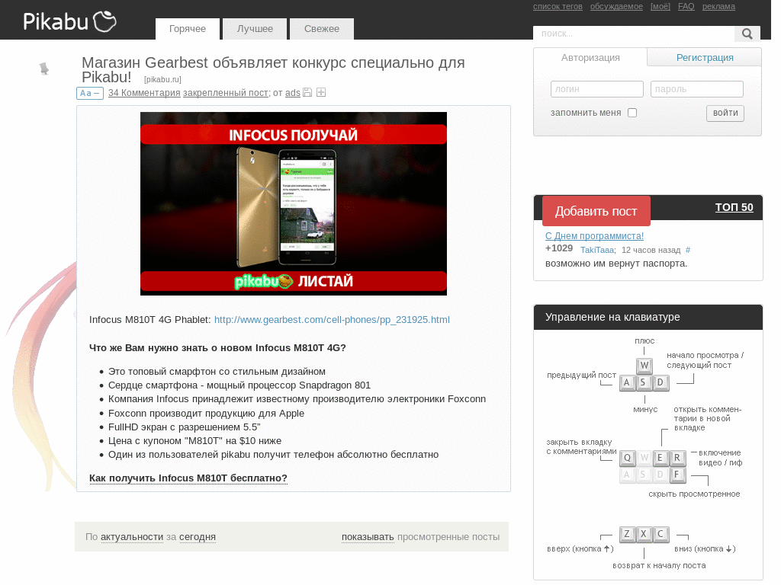Click the C key icon for вниз
This screenshot has height=585, width=781.
tap(660, 534)
